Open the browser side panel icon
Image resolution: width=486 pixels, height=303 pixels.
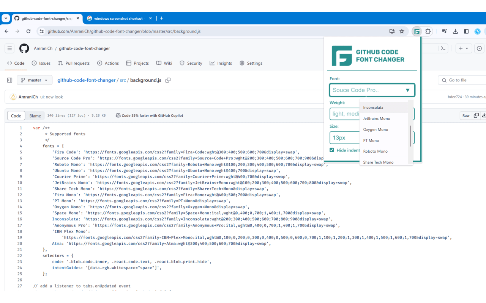466,31
